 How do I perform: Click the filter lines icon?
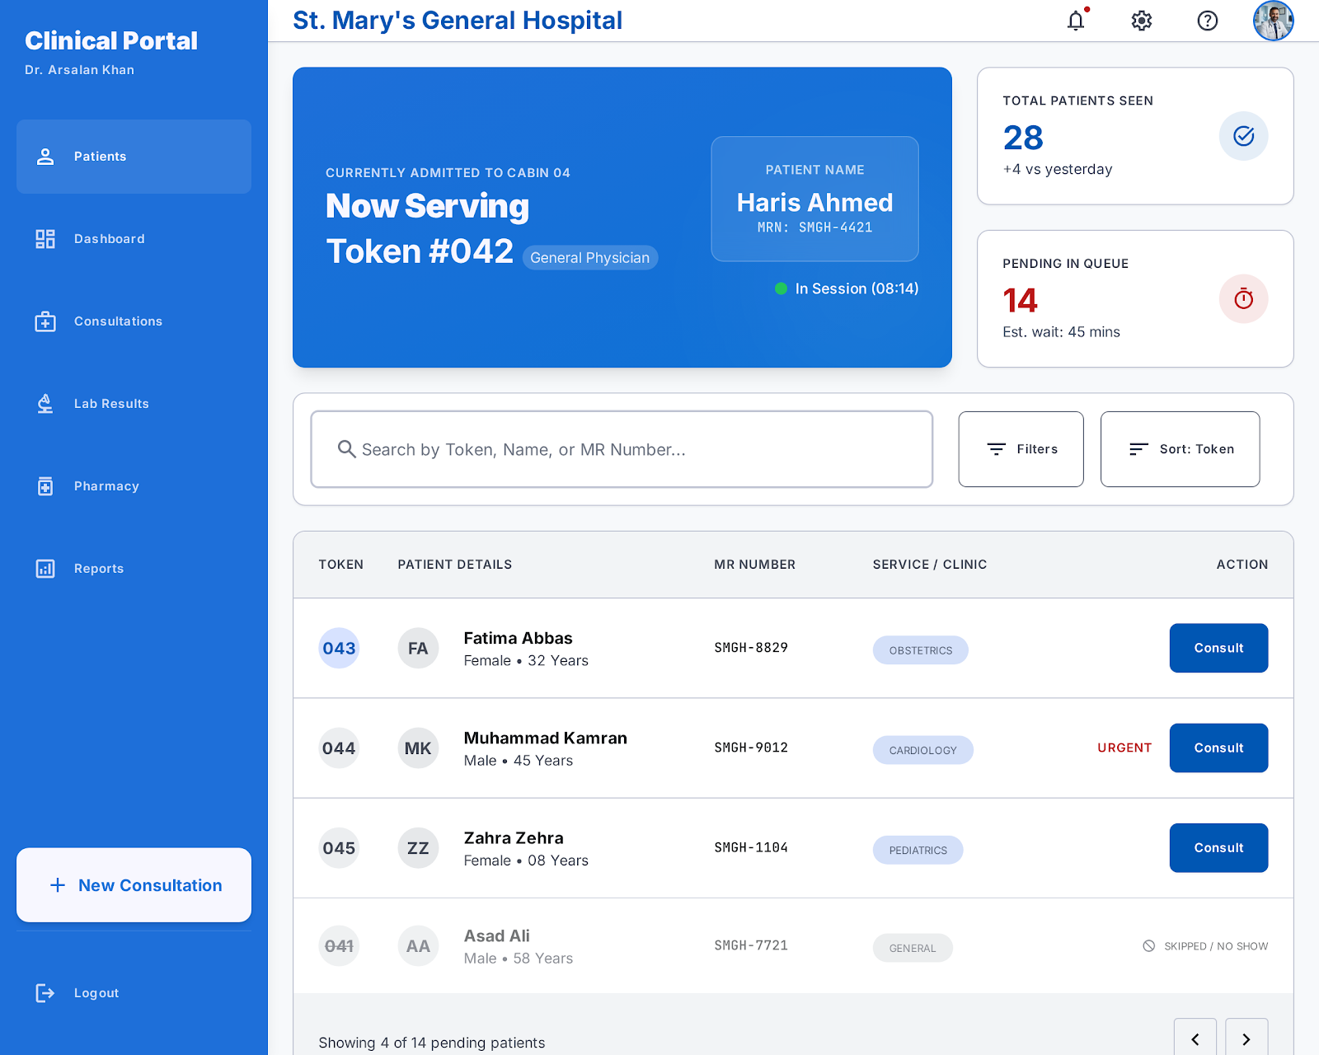click(997, 449)
